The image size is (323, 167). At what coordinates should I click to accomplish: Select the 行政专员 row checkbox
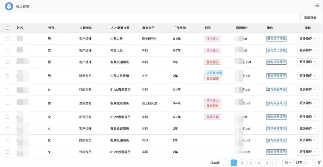pos(7,152)
